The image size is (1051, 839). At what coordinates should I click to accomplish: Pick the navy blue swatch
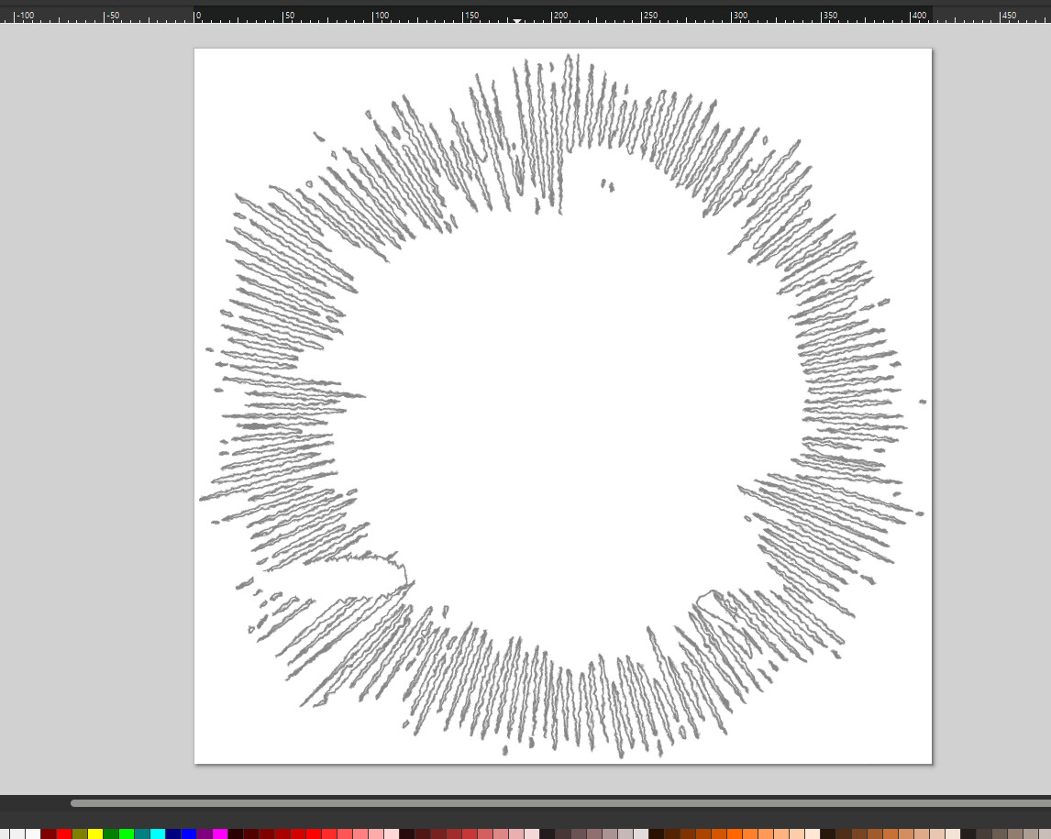click(173, 833)
